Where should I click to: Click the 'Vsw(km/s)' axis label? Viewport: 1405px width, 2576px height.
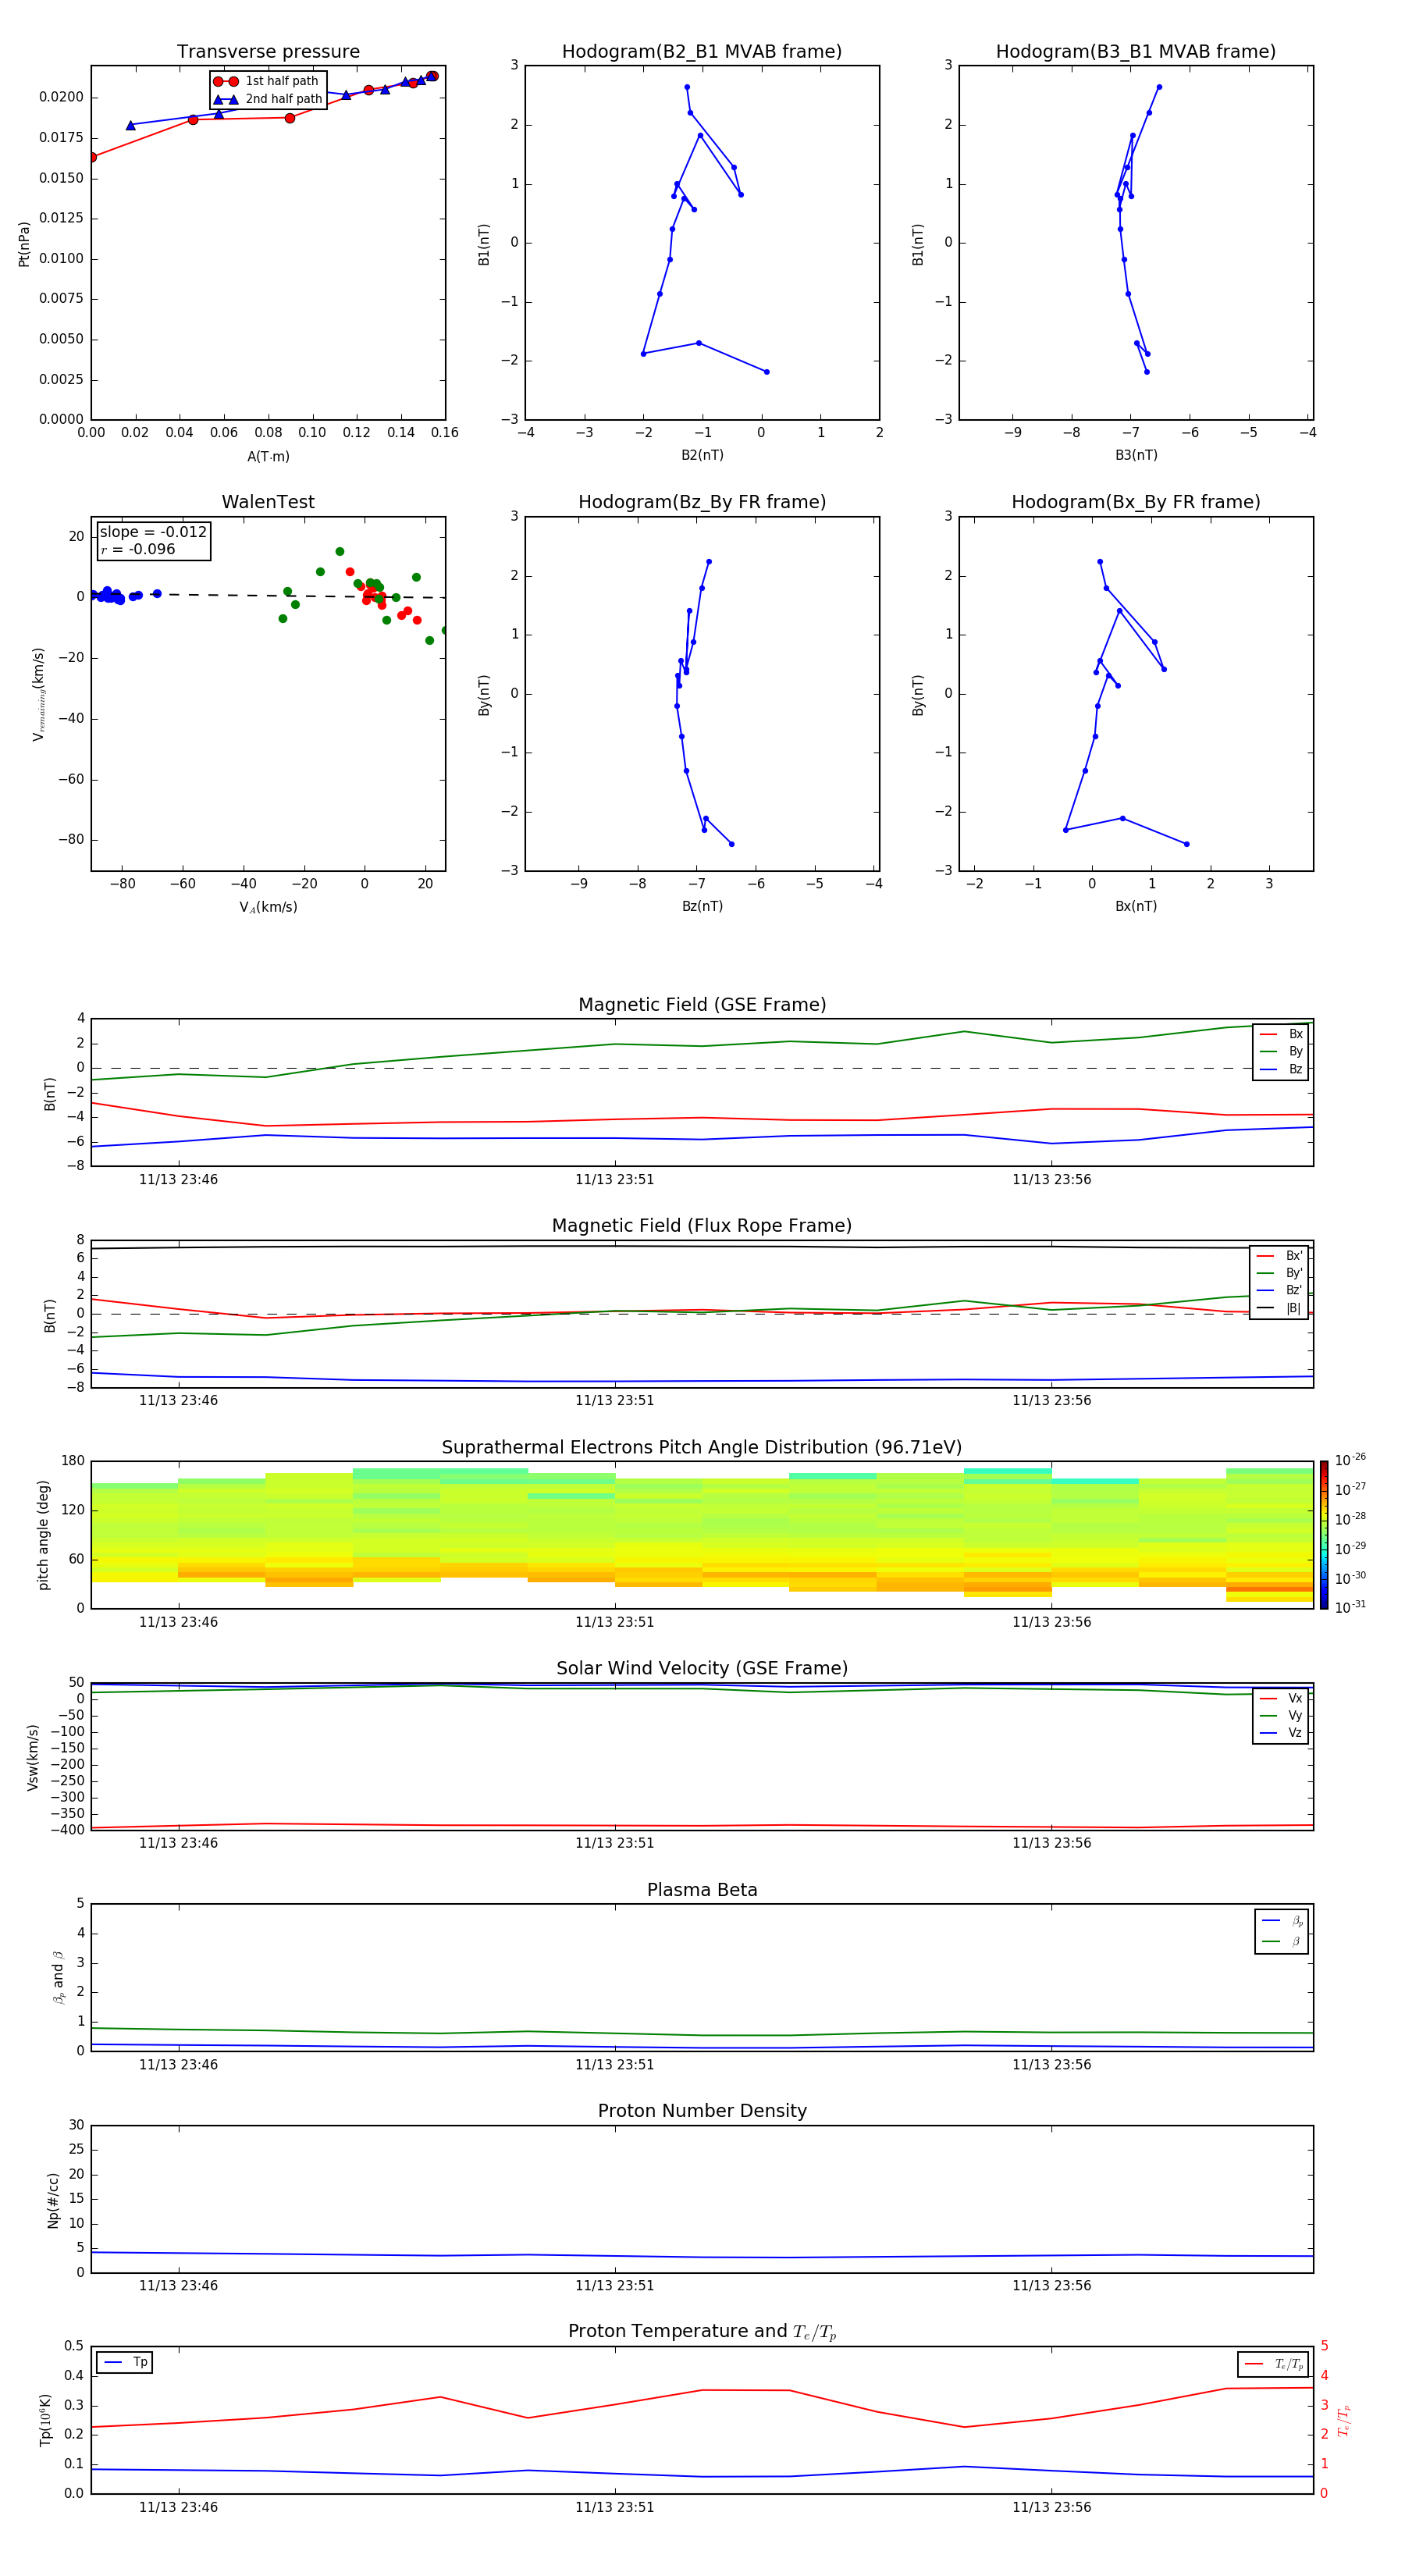point(33,1757)
